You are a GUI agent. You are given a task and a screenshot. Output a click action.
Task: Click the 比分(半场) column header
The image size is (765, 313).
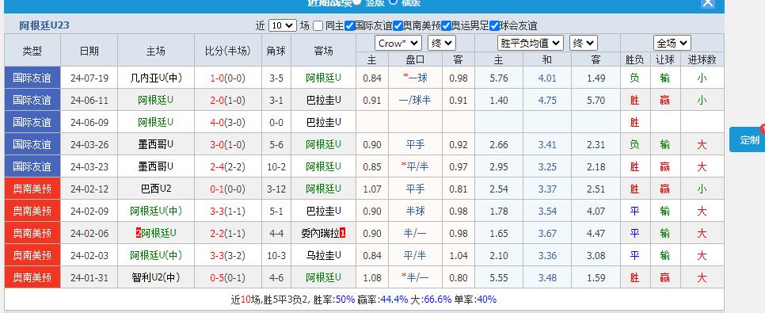click(228, 50)
